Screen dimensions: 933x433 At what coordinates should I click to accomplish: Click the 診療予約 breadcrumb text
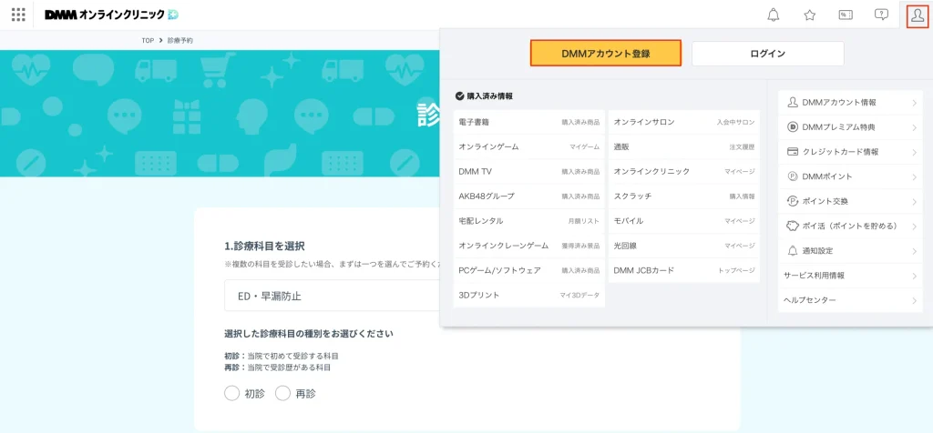pyautogui.click(x=180, y=40)
